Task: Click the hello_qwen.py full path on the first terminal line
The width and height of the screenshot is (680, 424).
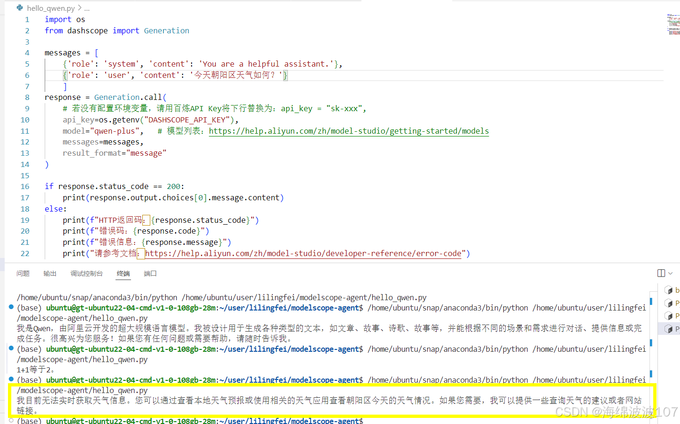Action: (x=304, y=297)
